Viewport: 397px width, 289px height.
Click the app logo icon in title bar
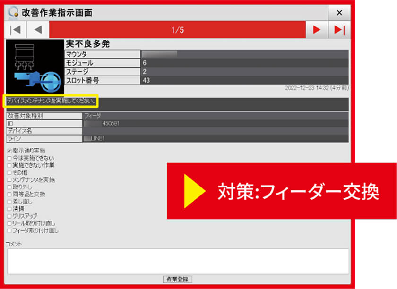13,13
